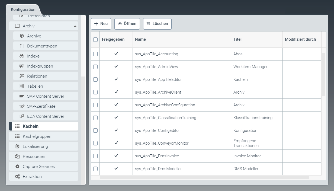
Task: Click the double-gear icon beside Extraktion
Action: 17,177
